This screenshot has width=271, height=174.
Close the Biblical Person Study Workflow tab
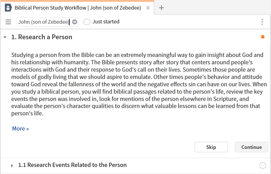(148, 8)
